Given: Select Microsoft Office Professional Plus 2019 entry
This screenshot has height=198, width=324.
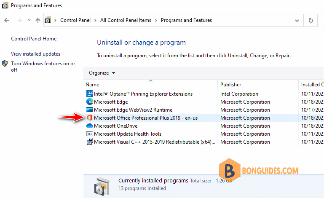Looking at the screenshot, I should 146,118.
